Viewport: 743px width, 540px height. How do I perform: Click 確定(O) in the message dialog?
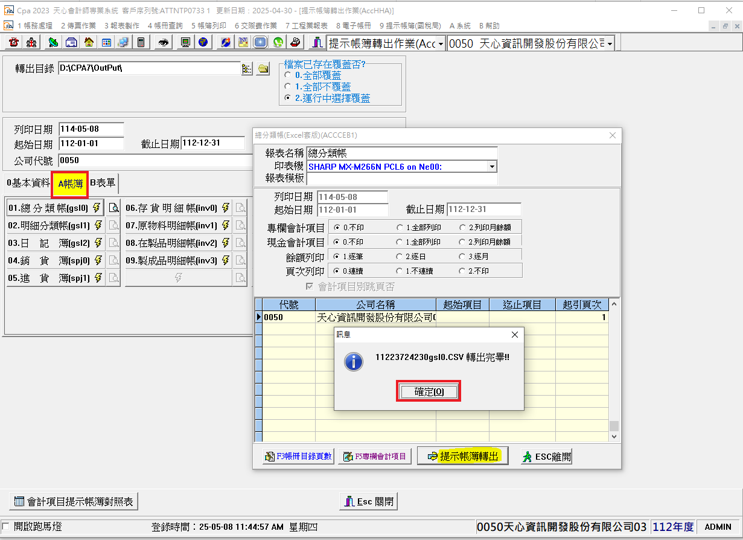pyautogui.click(x=429, y=391)
